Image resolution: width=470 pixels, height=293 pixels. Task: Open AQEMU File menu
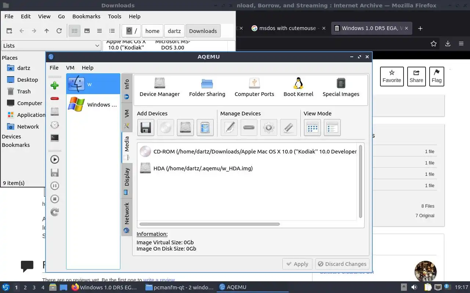(x=54, y=68)
